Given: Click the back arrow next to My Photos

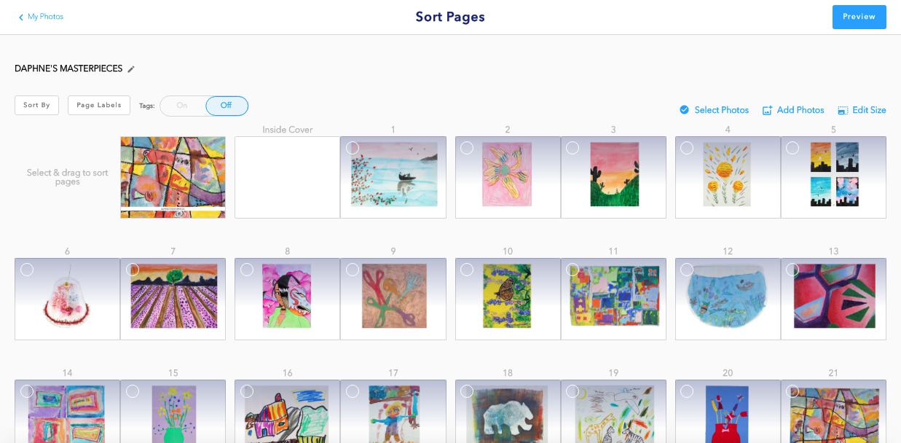Looking at the screenshot, I should point(21,17).
